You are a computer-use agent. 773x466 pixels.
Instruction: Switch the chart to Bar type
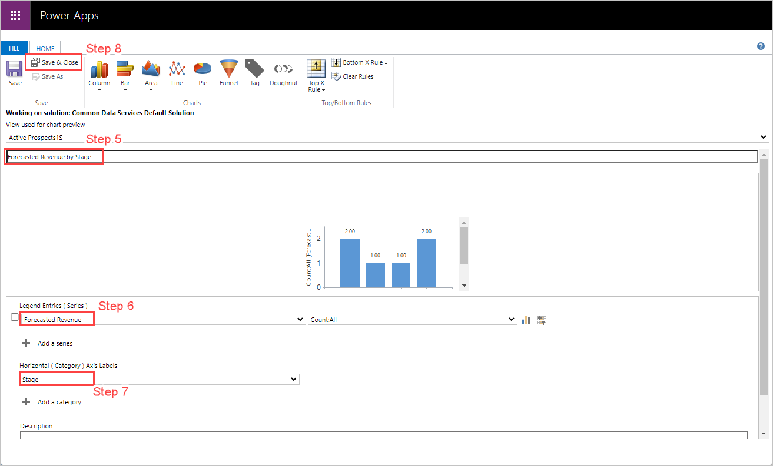pyautogui.click(x=124, y=72)
